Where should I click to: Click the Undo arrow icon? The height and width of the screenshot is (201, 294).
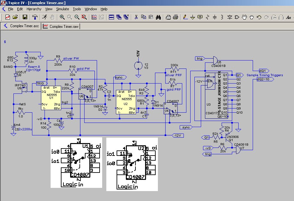click(x=259, y=17)
